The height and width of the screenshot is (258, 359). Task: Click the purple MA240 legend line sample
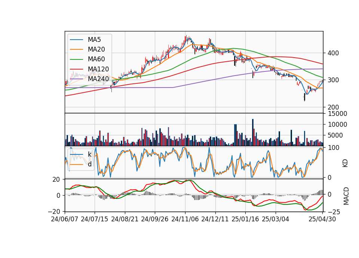coord(76,79)
